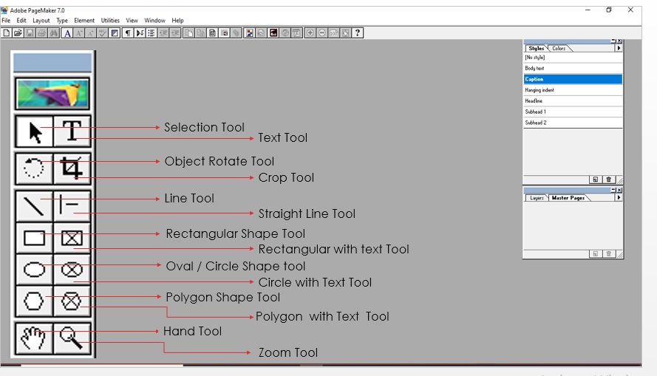The image size is (657, 376).
Task: Click the Zoom Out minus toolbar icon
Action: click(321, 33)
